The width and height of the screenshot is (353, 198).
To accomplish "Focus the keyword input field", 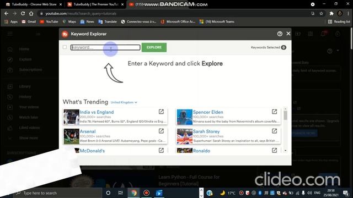I will coord(105,47).
